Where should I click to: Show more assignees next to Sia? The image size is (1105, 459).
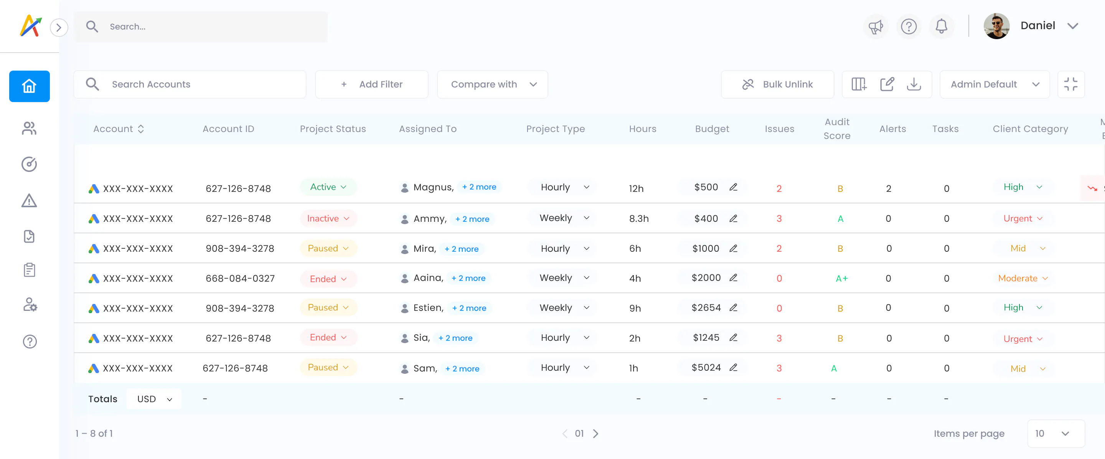click(455, 338)
